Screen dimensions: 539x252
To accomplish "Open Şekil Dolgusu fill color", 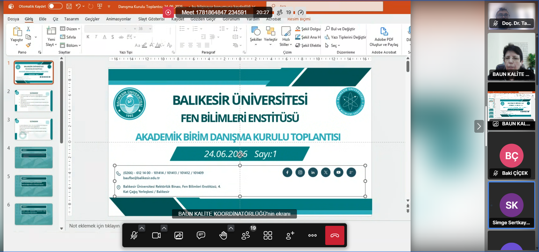I will click(308, 29).
